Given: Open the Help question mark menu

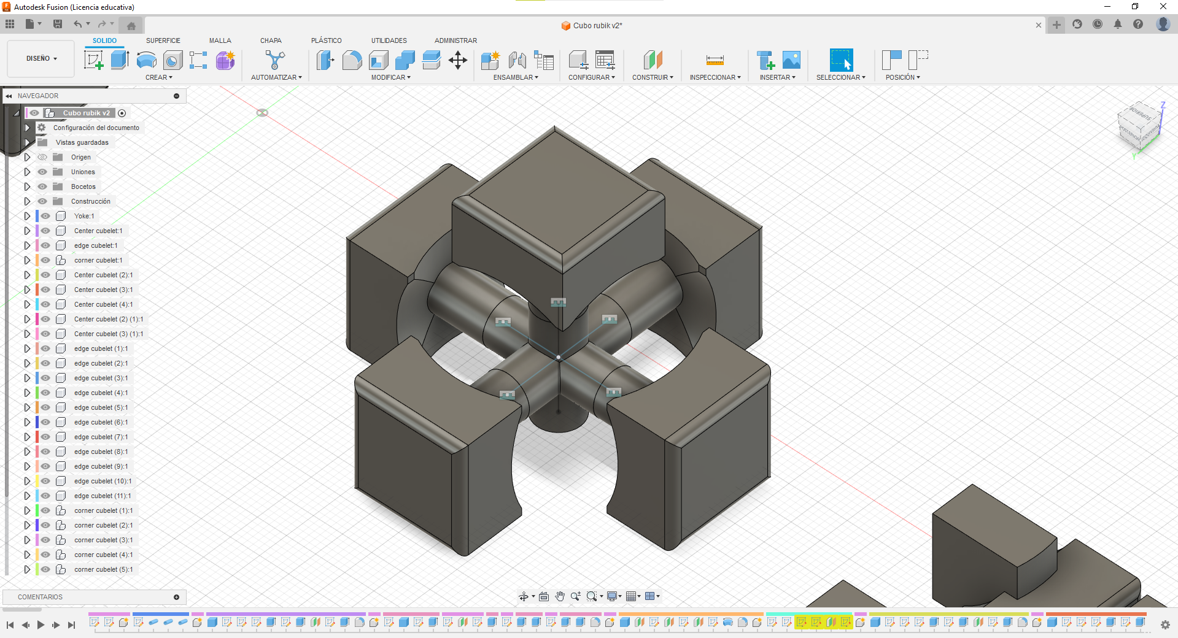Looking at the screenshot, I should point(1138,24).
